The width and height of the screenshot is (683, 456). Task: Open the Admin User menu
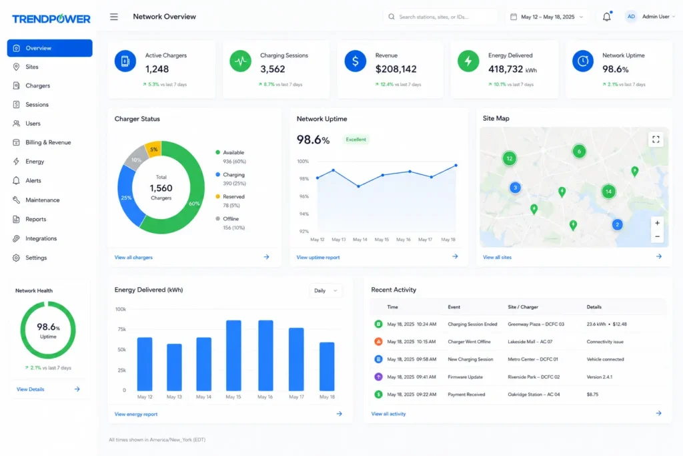[658, 17]
